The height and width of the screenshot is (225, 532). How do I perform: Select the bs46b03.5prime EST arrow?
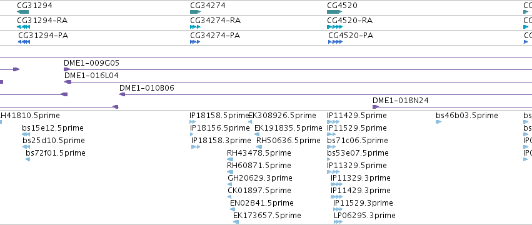pos(438,122)
